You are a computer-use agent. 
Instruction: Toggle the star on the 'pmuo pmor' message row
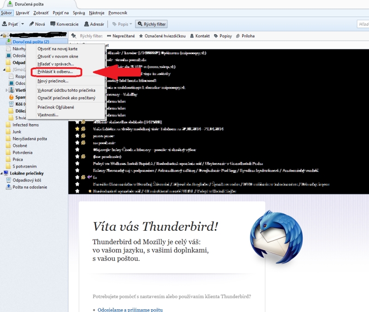pos(77,136)
